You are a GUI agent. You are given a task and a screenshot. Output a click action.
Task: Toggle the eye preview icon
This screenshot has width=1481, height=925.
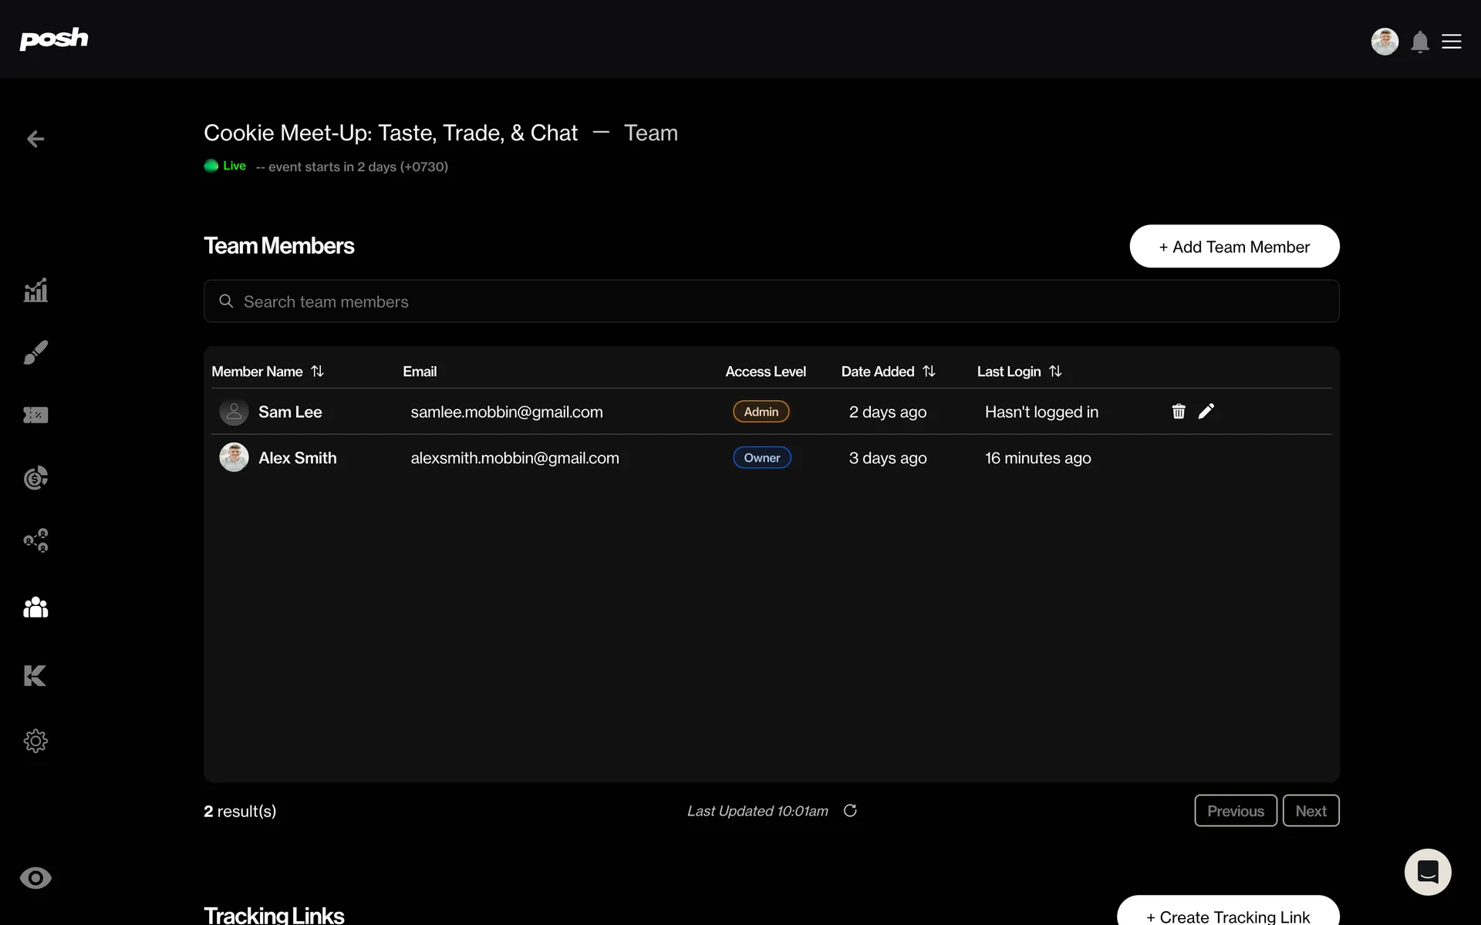[35, 878]
